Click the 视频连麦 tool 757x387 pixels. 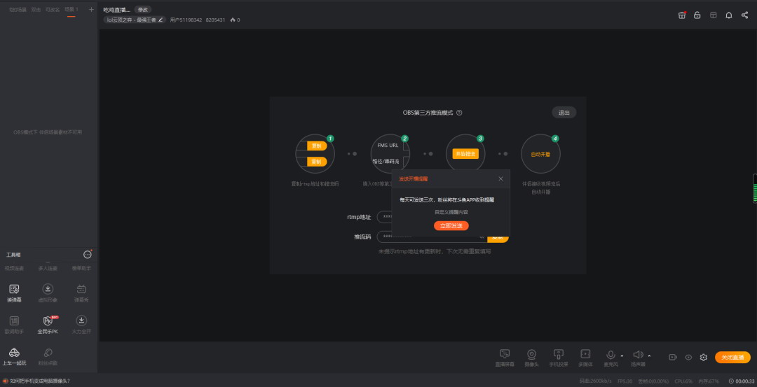14,268
